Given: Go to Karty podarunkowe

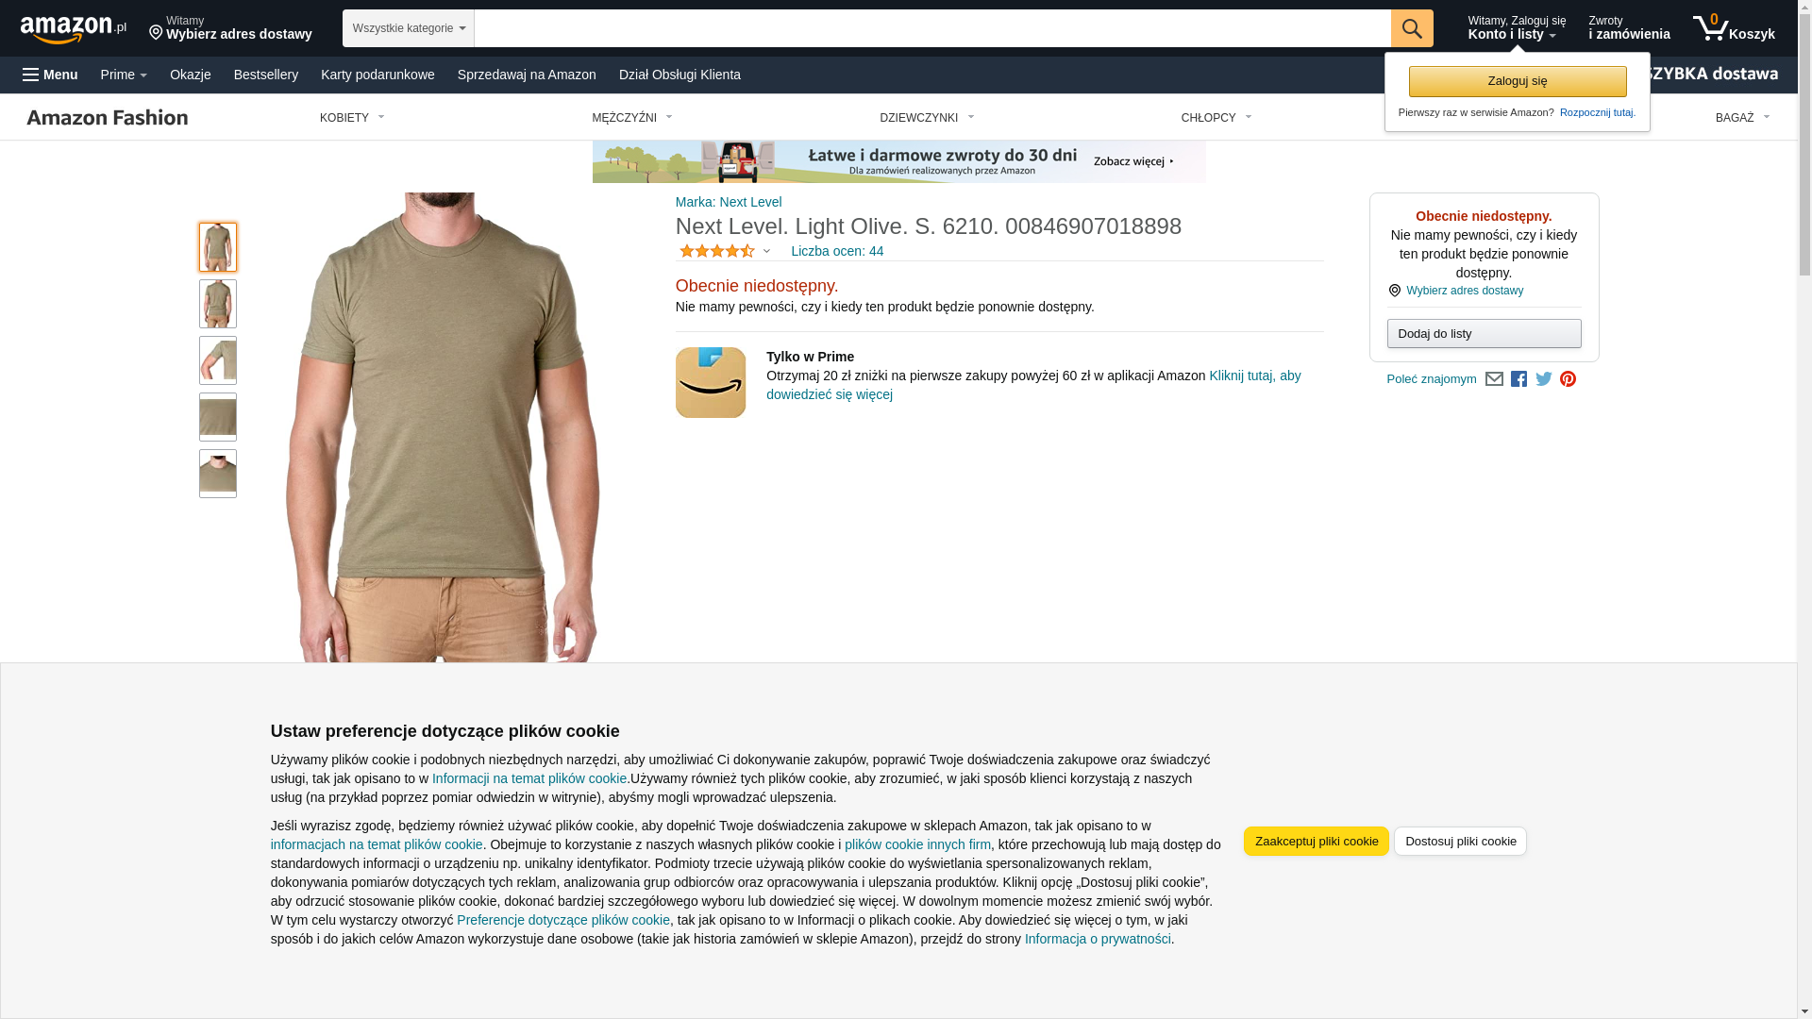Looking at the screenshot, I should pos(377,75).
